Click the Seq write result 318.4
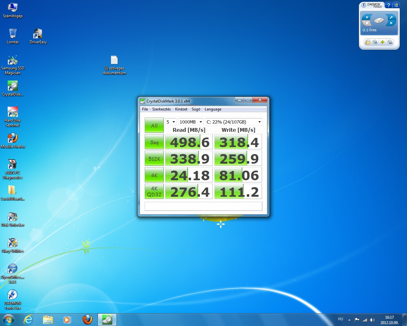 (x=238, y=142)
